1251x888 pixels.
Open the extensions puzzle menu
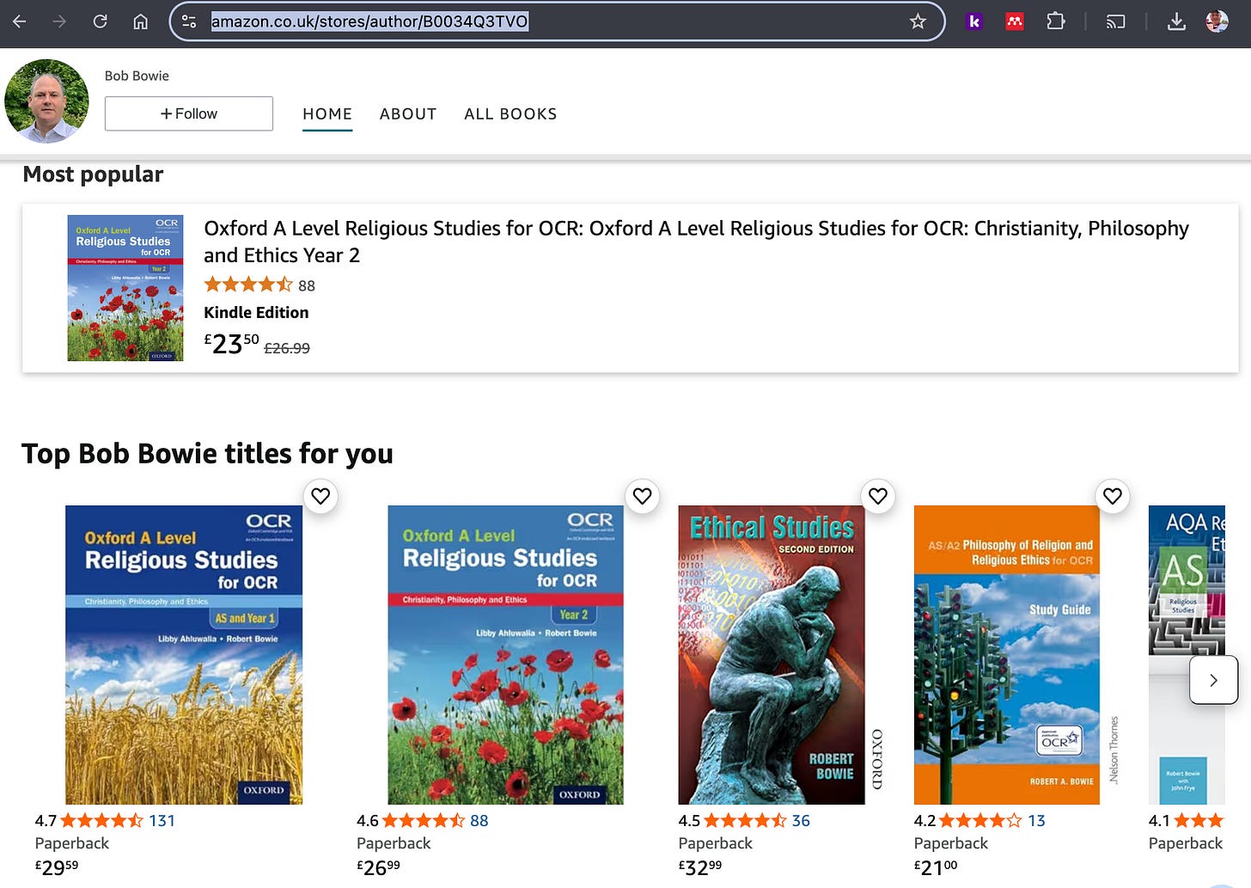click(x=1056, y=21)
